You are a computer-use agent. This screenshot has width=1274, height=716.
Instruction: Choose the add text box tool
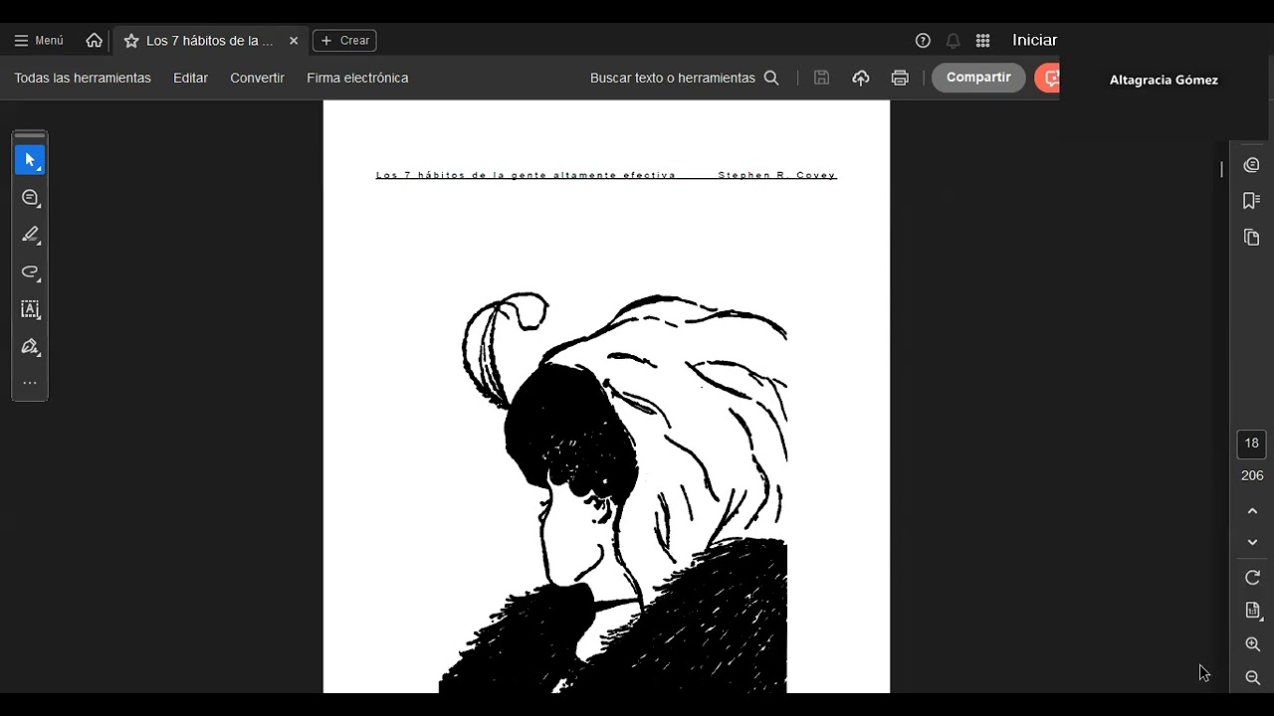(x=30, y=309)
